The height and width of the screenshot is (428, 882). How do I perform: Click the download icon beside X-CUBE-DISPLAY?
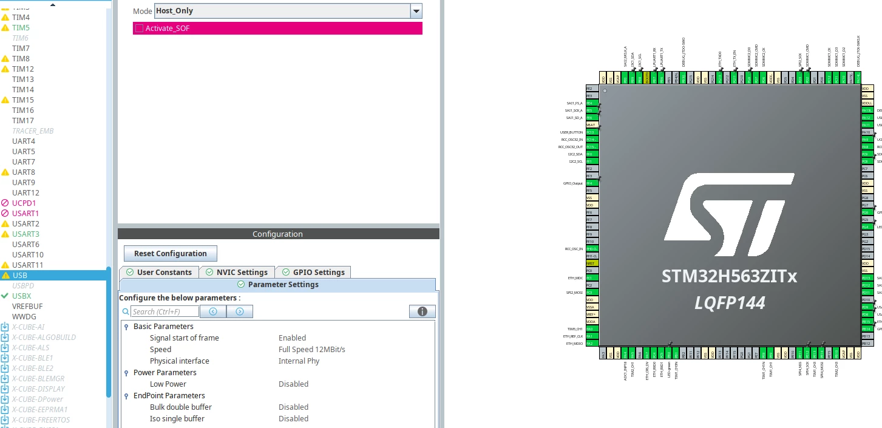[5, 389]
